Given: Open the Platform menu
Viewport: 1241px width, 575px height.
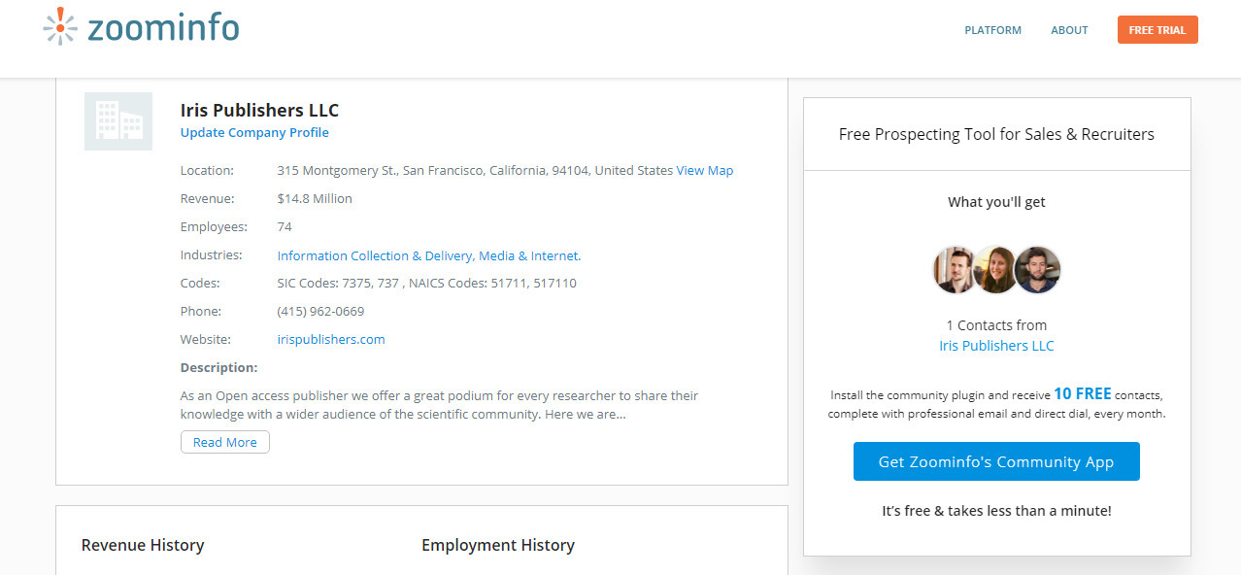Looking at the screenshot, I should (992, 30).
